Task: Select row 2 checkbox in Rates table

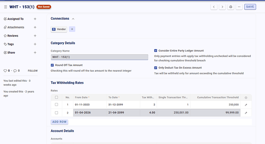Action: point(56,113)
